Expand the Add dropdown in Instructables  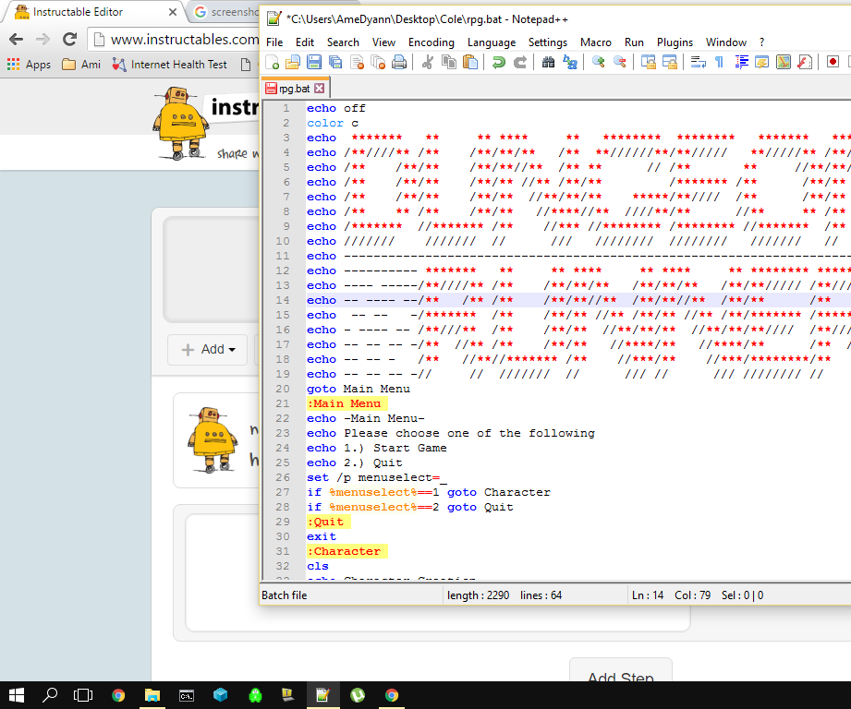pyautogui.click(x=207, y=350)
